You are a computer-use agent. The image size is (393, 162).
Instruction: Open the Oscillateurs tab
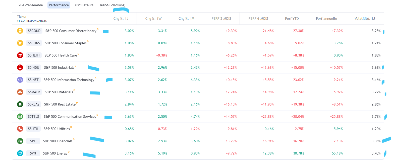pos(84,5)
